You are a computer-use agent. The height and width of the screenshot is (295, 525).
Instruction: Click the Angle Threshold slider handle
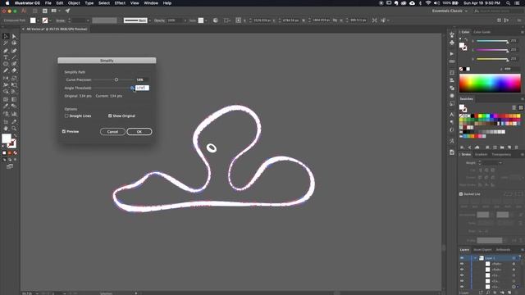tap(132, 88)
